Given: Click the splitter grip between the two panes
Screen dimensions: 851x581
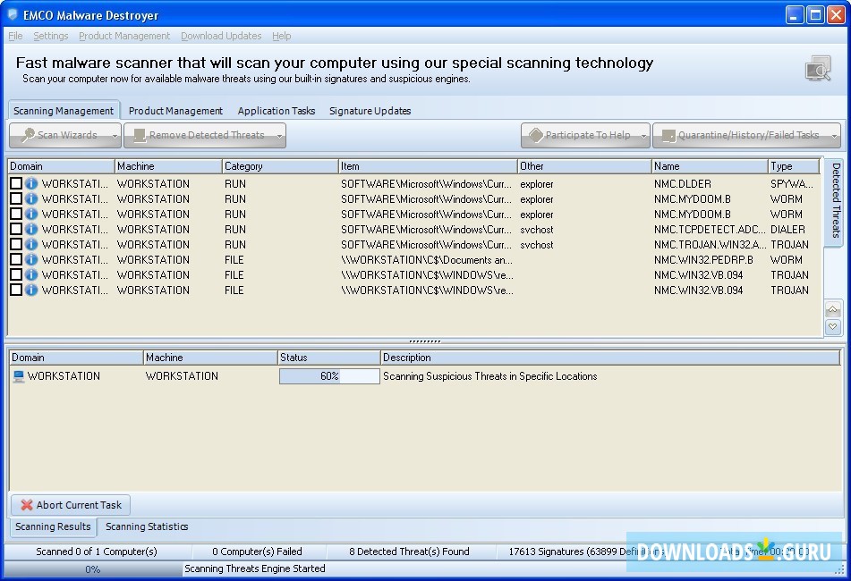Looking at the screenshot, I should coord(425,341).
